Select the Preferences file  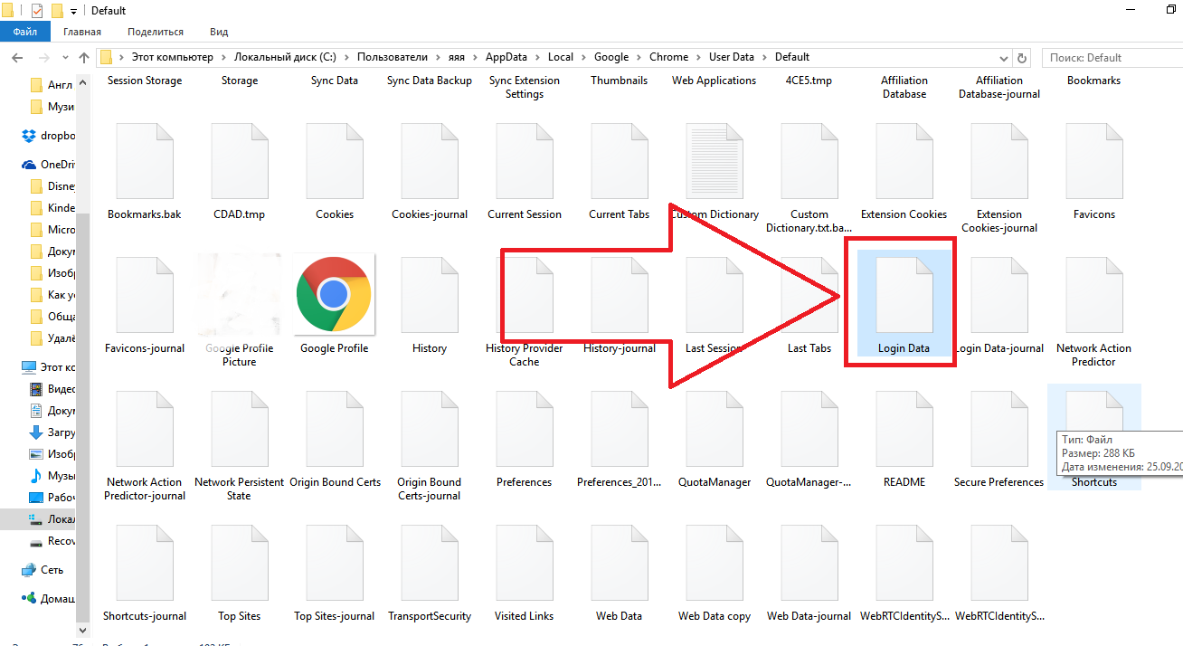(x=524, y=431)
